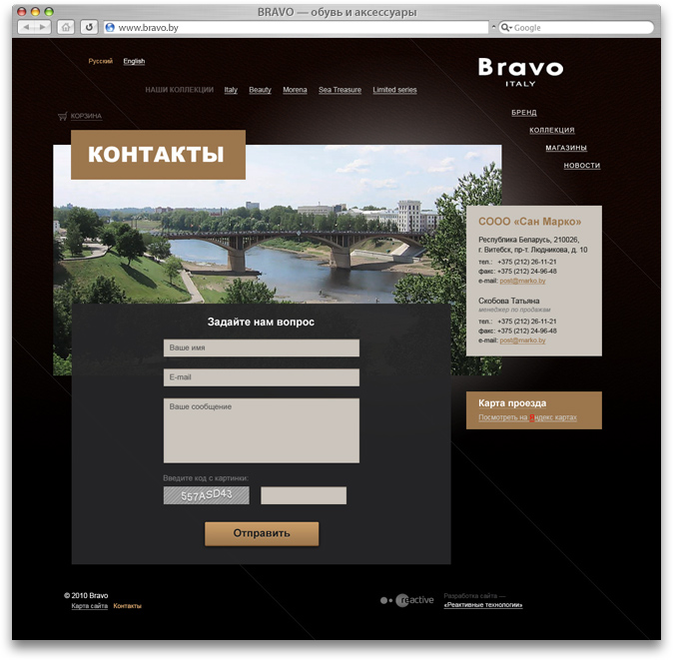Click into the Ваше сообщение text area
Image resolution: width=673 pixels, height=660 pixels.
(x=262, y=430)
